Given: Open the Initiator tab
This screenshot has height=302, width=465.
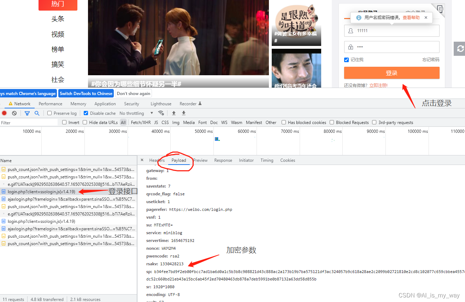Looking at the screenshot, I should [x=246, y=160].
